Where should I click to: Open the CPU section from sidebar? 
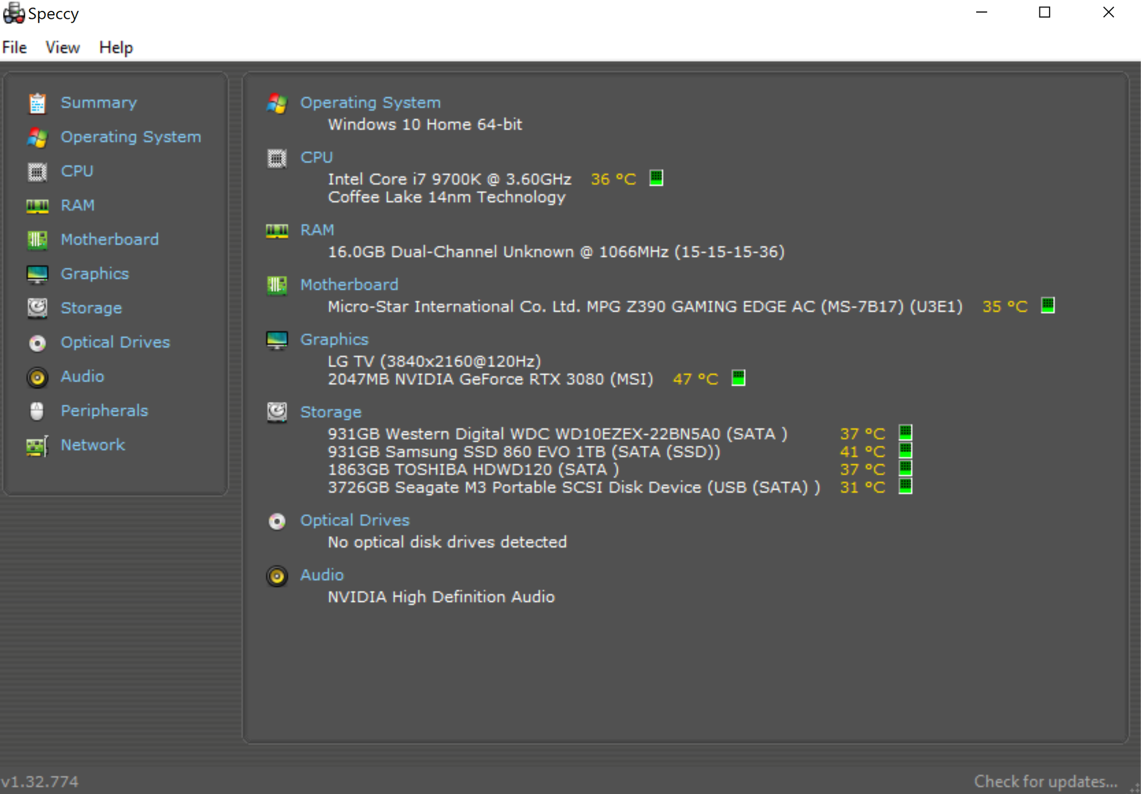coord(77,171)
